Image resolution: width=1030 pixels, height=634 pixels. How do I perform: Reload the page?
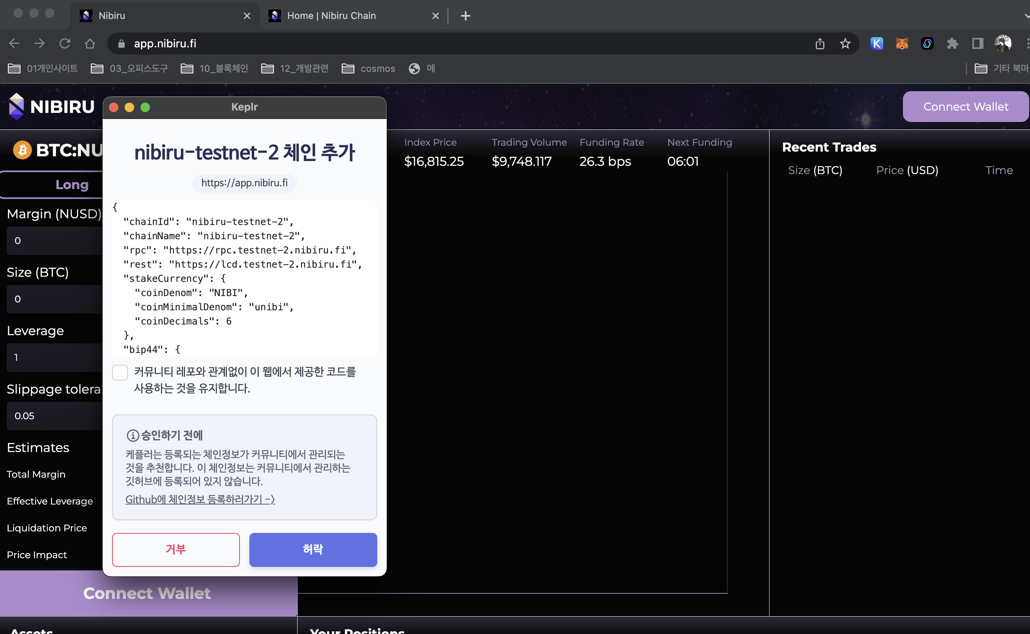pos(65,43)
